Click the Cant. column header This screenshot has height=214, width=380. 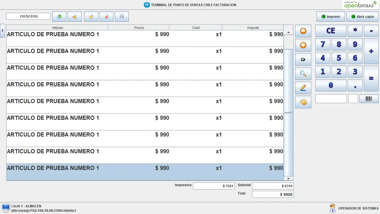coord(196,28)
